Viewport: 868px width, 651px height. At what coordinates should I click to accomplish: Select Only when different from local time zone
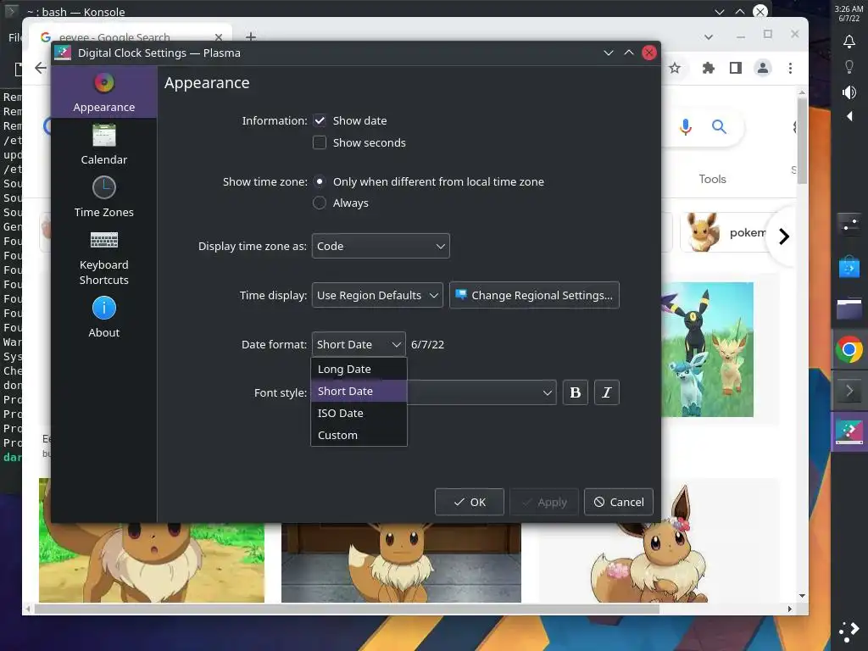(x=320, y=181)
